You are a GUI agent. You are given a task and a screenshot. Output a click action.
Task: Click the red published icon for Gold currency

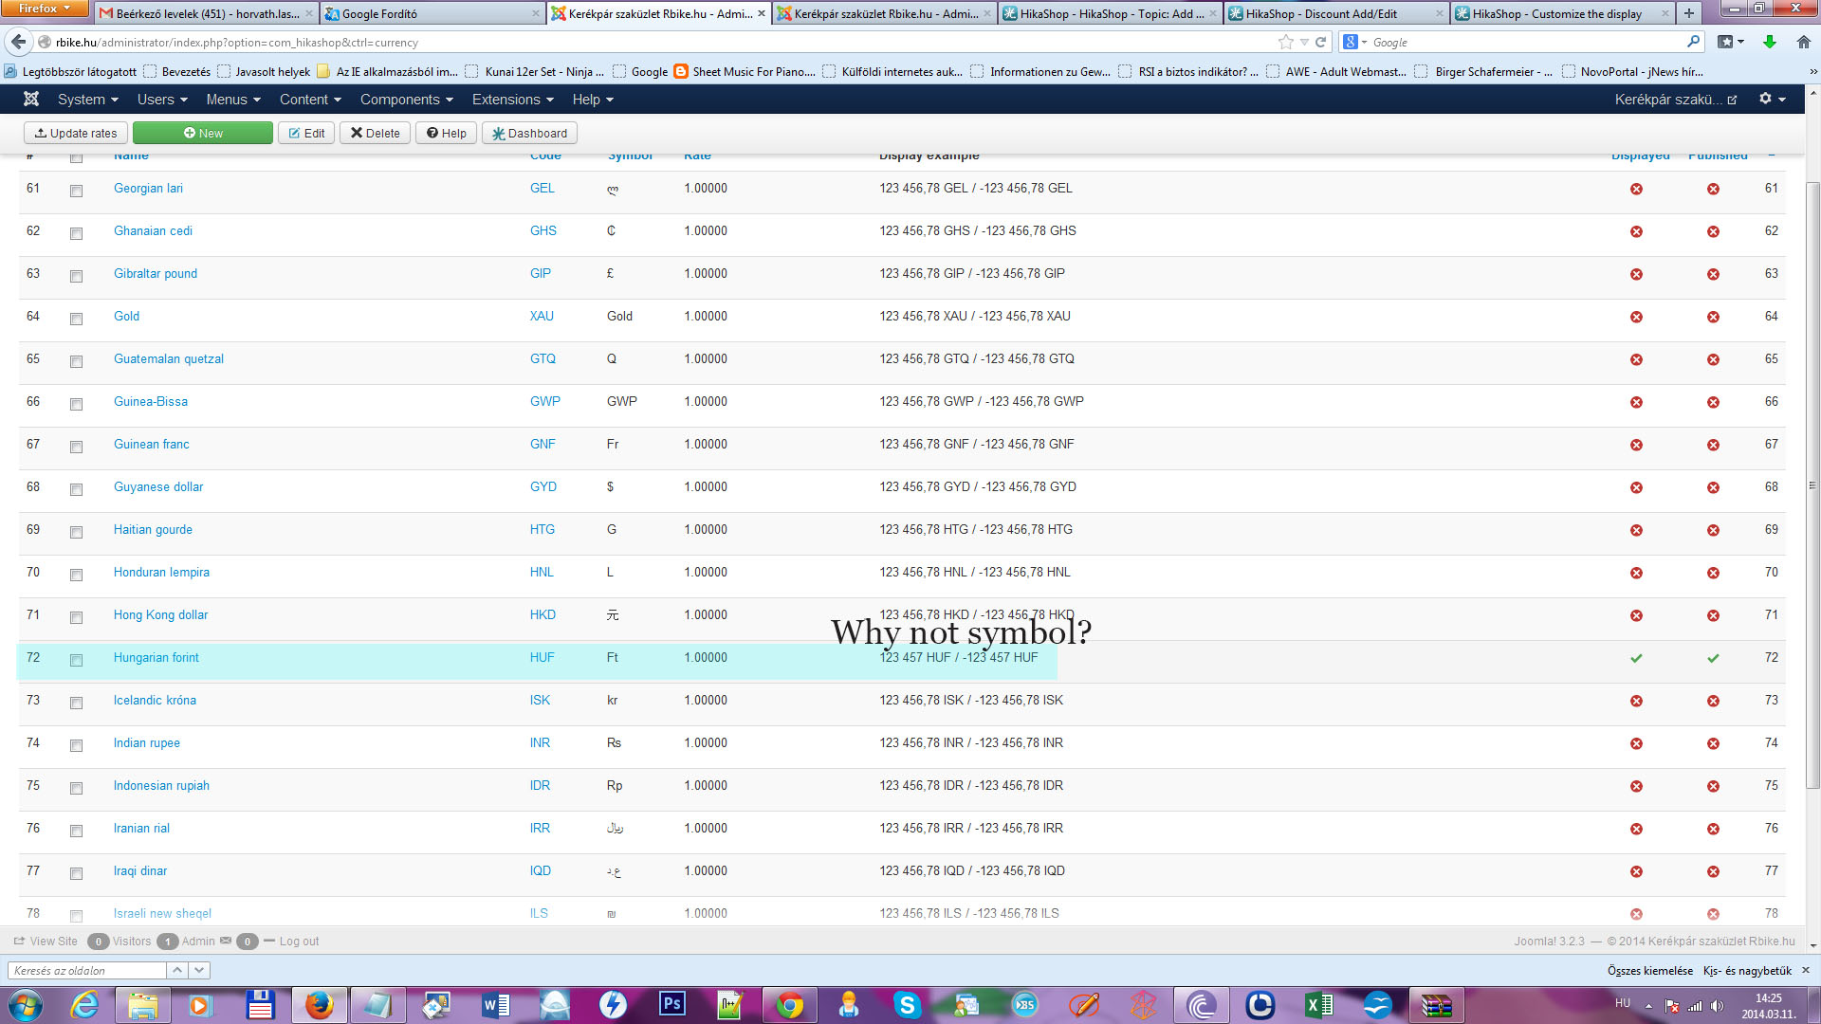click(1713, 317)
